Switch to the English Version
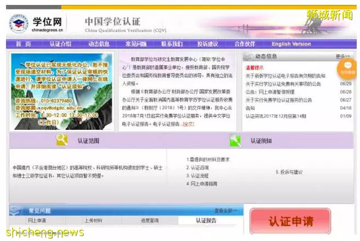This screenshot has width=360, height=241. (x=291, y=44)
